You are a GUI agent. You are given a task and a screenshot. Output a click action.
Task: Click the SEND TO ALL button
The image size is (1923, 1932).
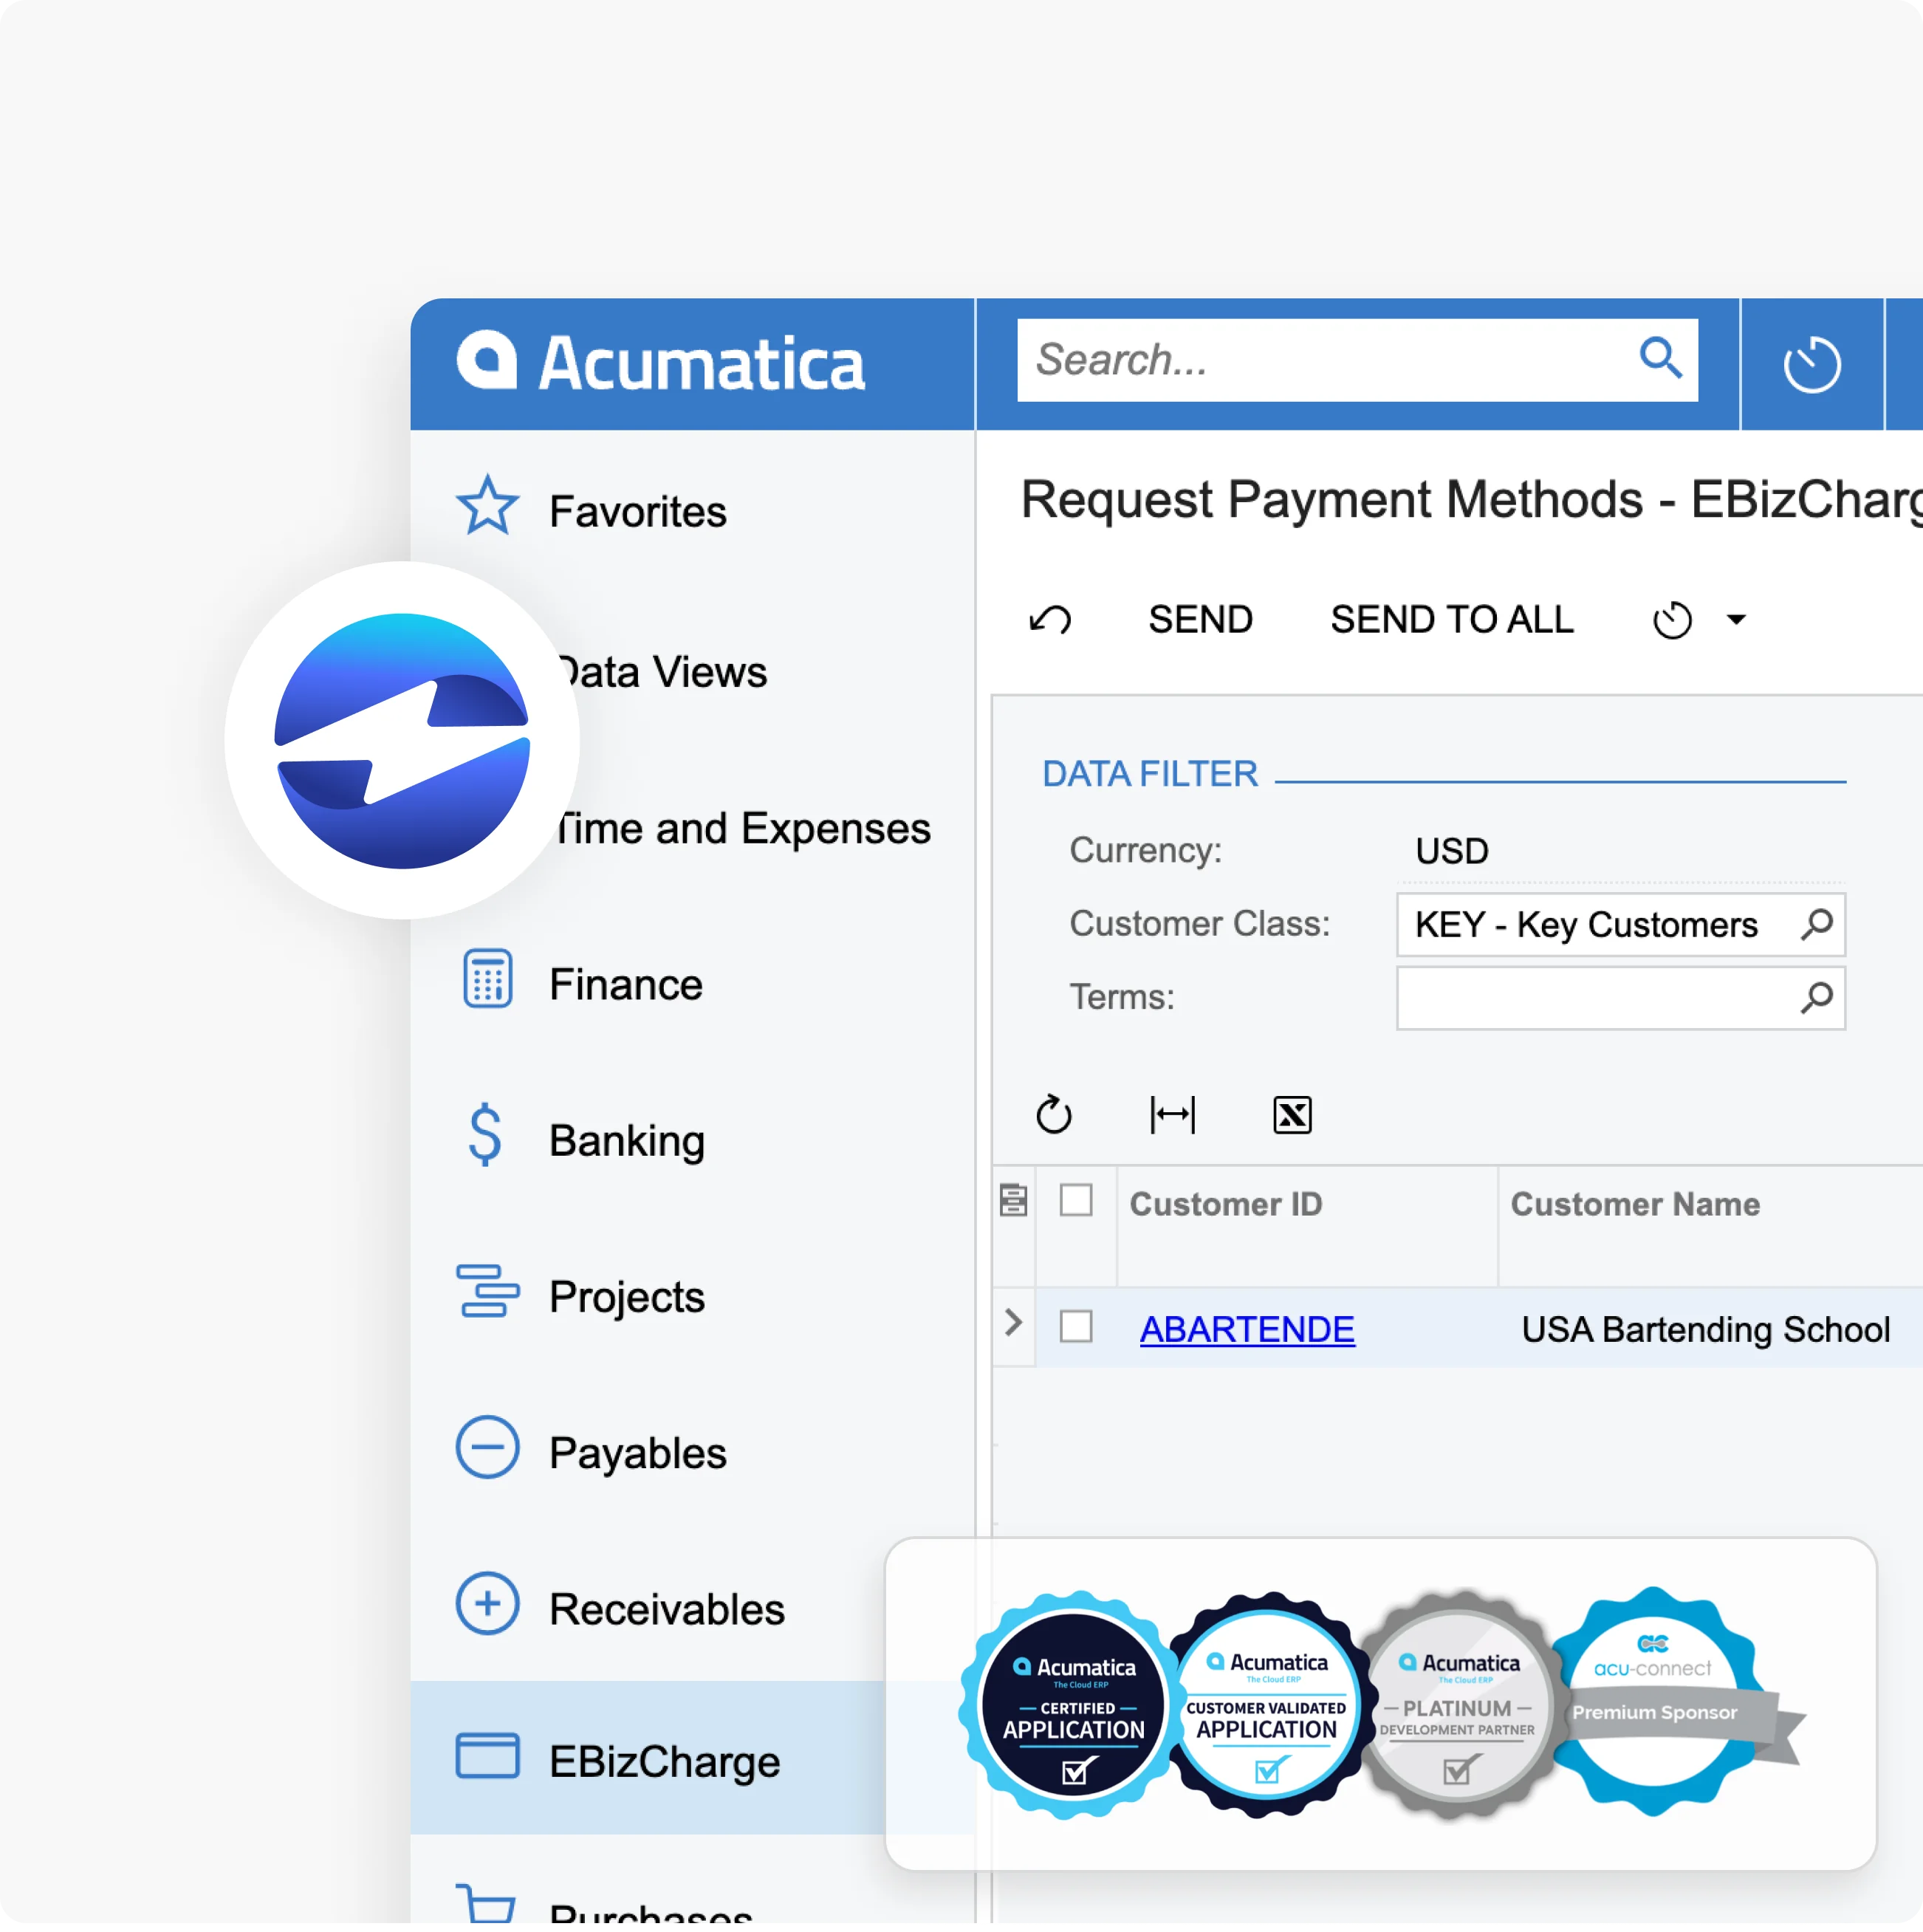pos(1452,620)
